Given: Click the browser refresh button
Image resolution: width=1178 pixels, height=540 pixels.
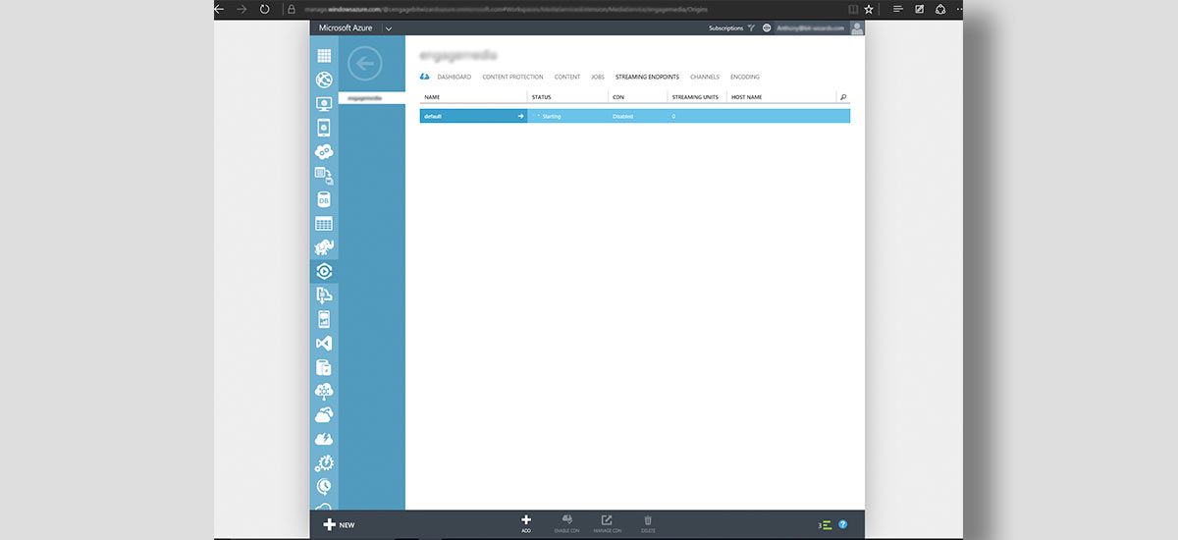Looking at the screenshot, I should (x=264, y=9).
